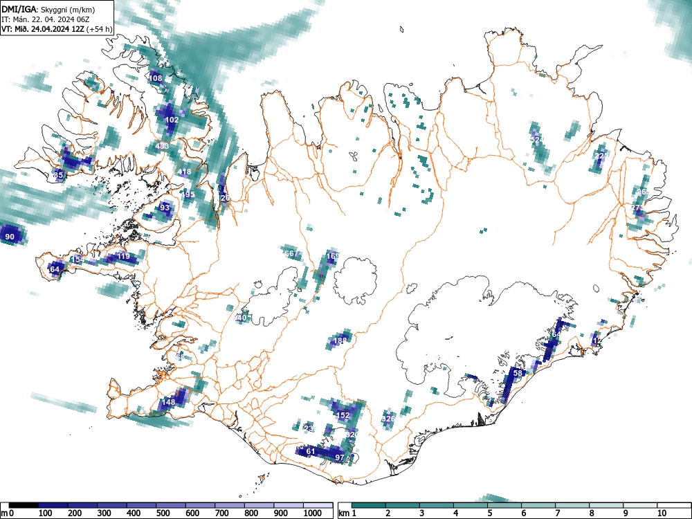Image resolution: width=692 pixels, height=519 pixels.
Task: Click the 188 visibility value label
Action: (x=340, y=340)
